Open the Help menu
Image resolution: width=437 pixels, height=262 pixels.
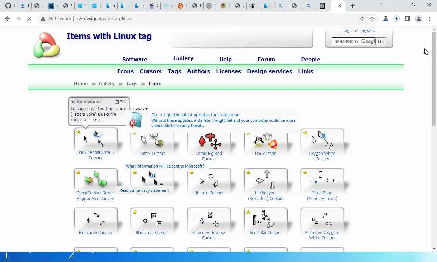(x=225, y=59)
